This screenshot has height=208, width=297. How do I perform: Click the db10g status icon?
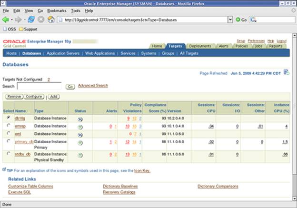[80, 119]
